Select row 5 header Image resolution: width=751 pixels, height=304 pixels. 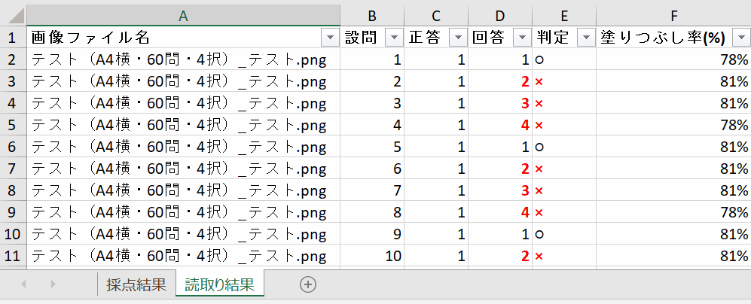pos(12,124)
